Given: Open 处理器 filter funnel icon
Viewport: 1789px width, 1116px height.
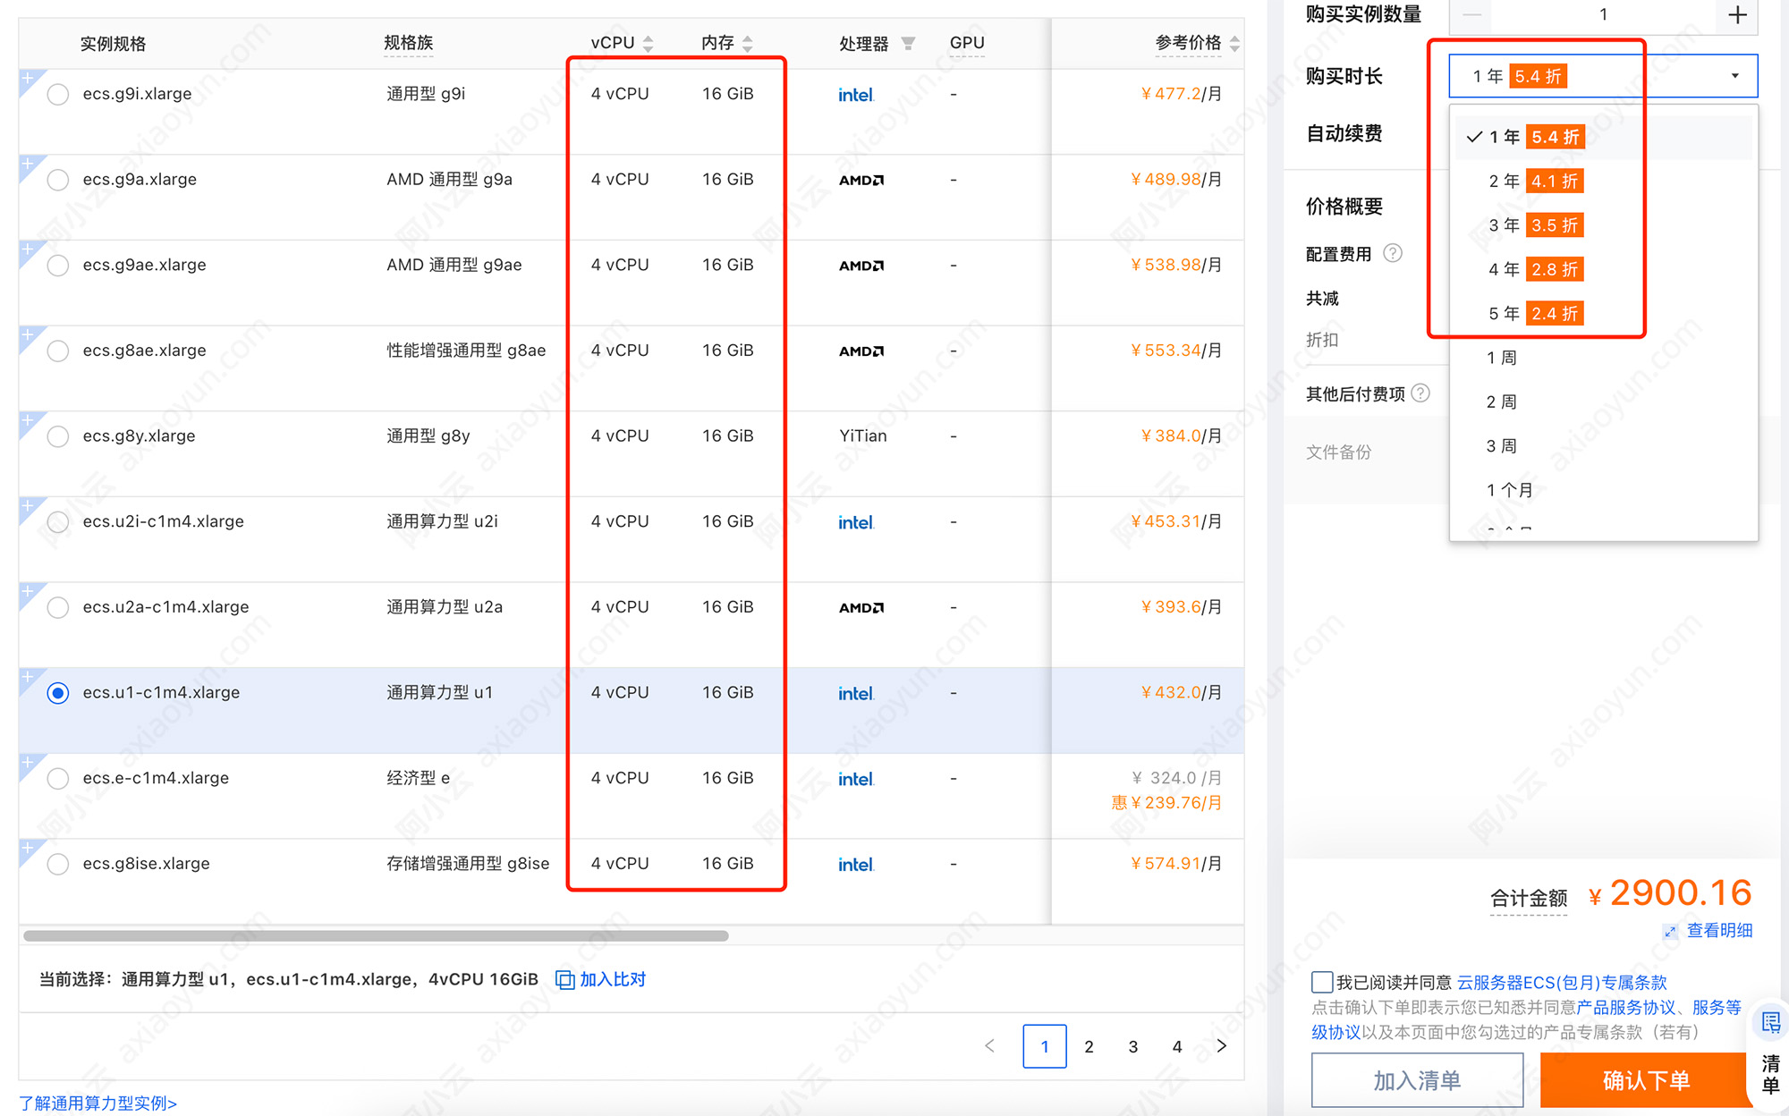Looking at the screenshot, I should click(x=908, y=43).
